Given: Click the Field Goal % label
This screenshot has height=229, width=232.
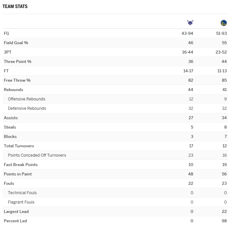Looking at the screenshot, I should click(x=16, y=43).
